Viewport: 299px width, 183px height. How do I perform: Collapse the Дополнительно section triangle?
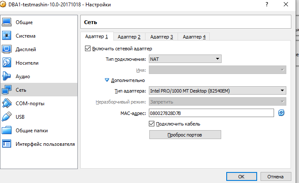pos(107,80)
